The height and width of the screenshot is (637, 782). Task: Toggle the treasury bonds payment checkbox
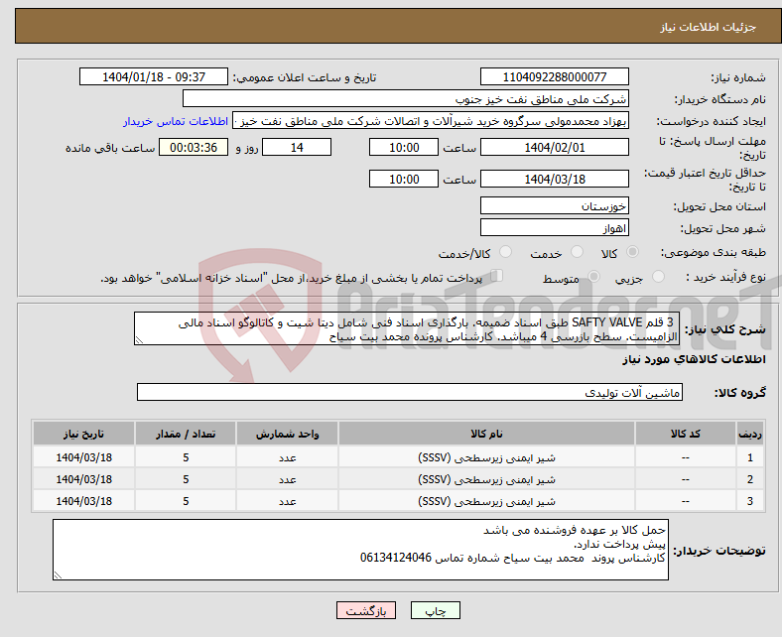tap(498, 278)
